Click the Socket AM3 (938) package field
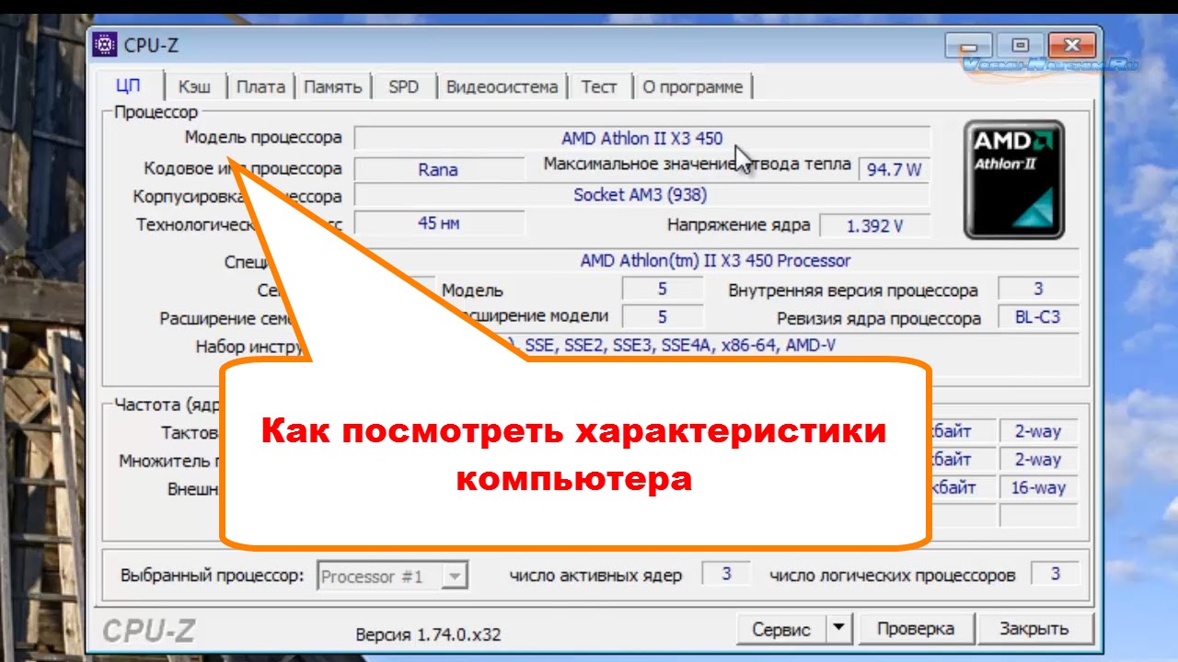 coord(642,196)
